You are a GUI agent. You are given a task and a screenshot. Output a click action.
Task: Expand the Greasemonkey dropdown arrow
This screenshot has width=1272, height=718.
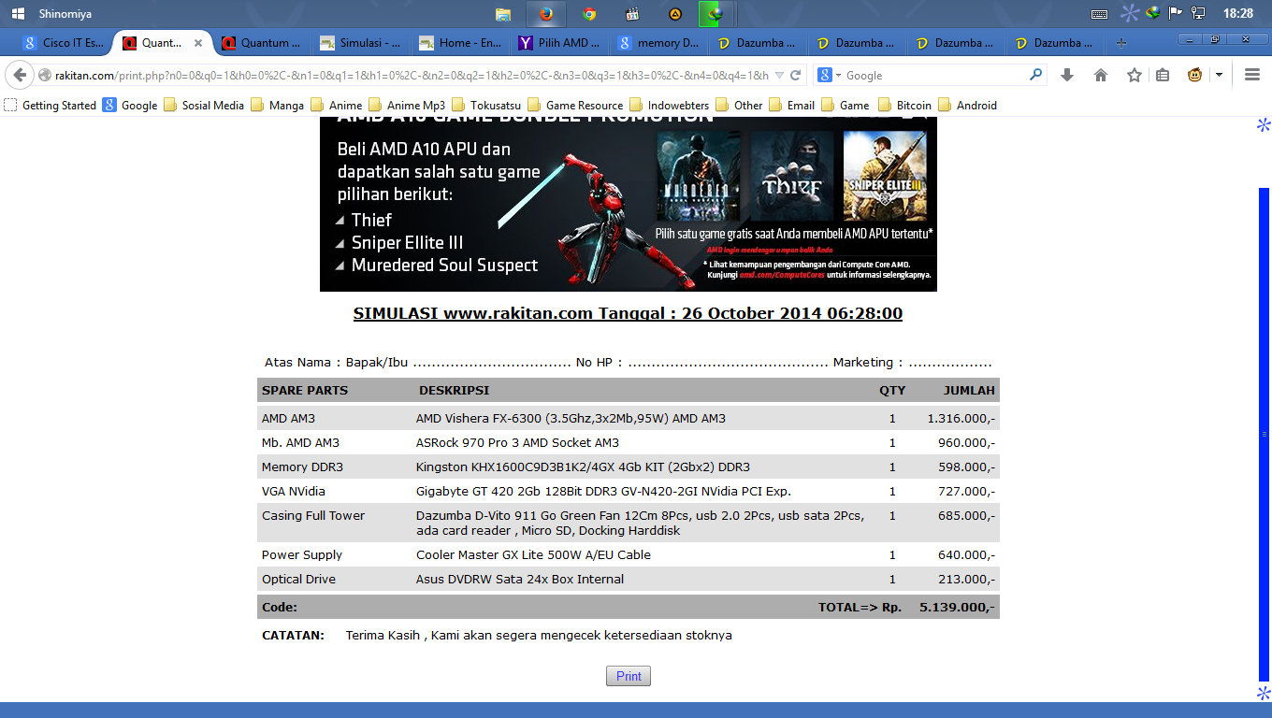pyautogui.click(x=1219, y=75)
